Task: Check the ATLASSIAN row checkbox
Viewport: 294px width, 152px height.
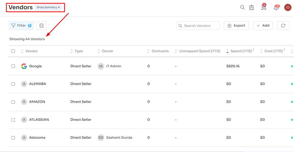Action: click(x=13, y=120)
